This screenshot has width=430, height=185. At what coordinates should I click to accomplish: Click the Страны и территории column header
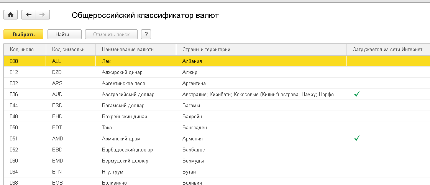pyautogui.click(x=206, y=50)
